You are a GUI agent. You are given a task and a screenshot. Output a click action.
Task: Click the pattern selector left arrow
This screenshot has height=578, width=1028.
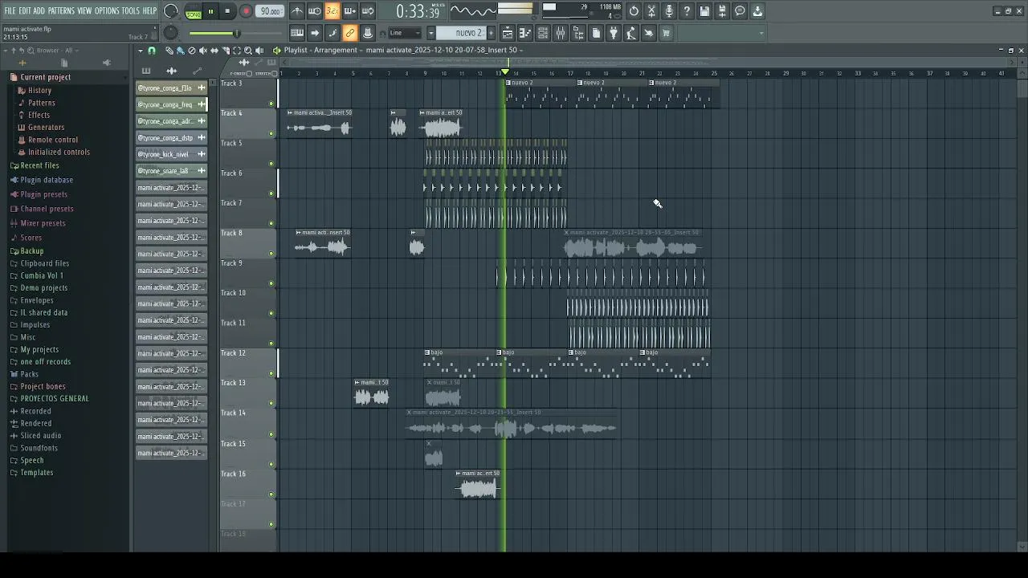coord(430,33)
